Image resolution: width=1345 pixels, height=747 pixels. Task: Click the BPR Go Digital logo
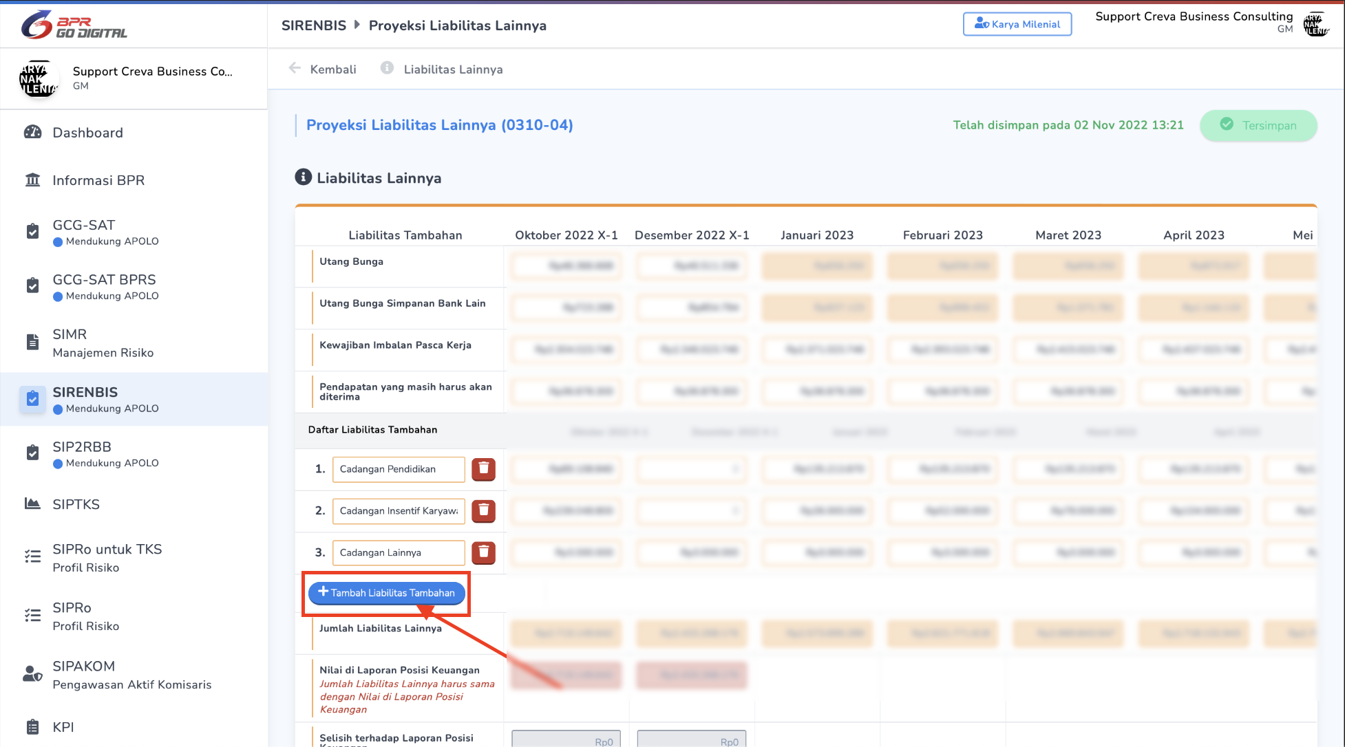pyautogui.click(x=74, y=25)
